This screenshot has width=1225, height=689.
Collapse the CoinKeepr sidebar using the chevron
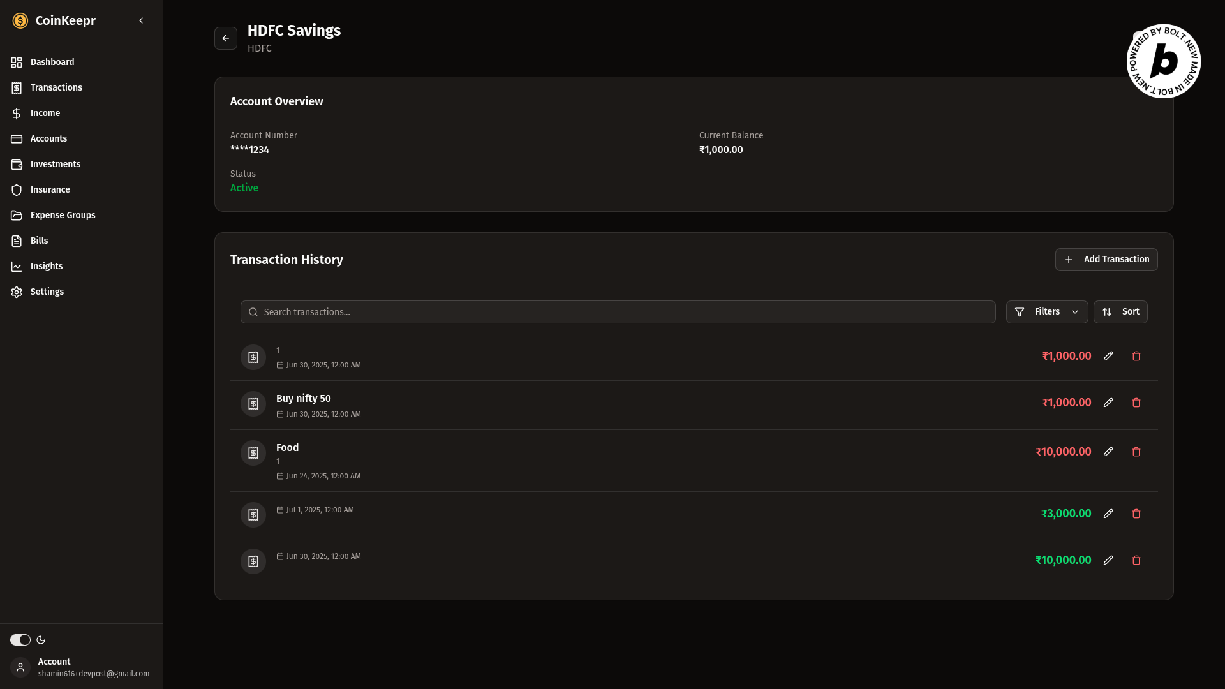click(x=141, y=20)
